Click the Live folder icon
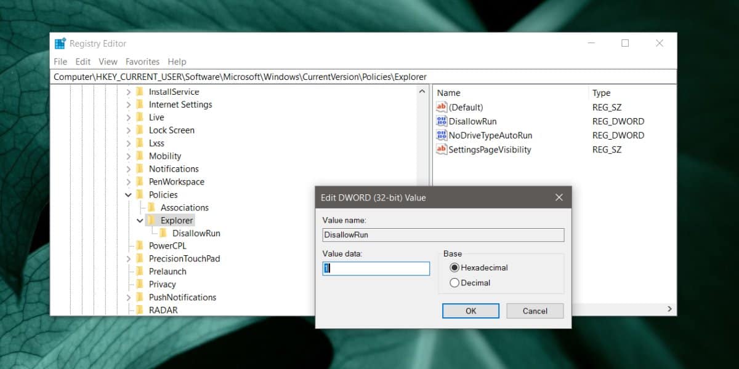This screenshot has width=739, height=369. tap(140, 117)
